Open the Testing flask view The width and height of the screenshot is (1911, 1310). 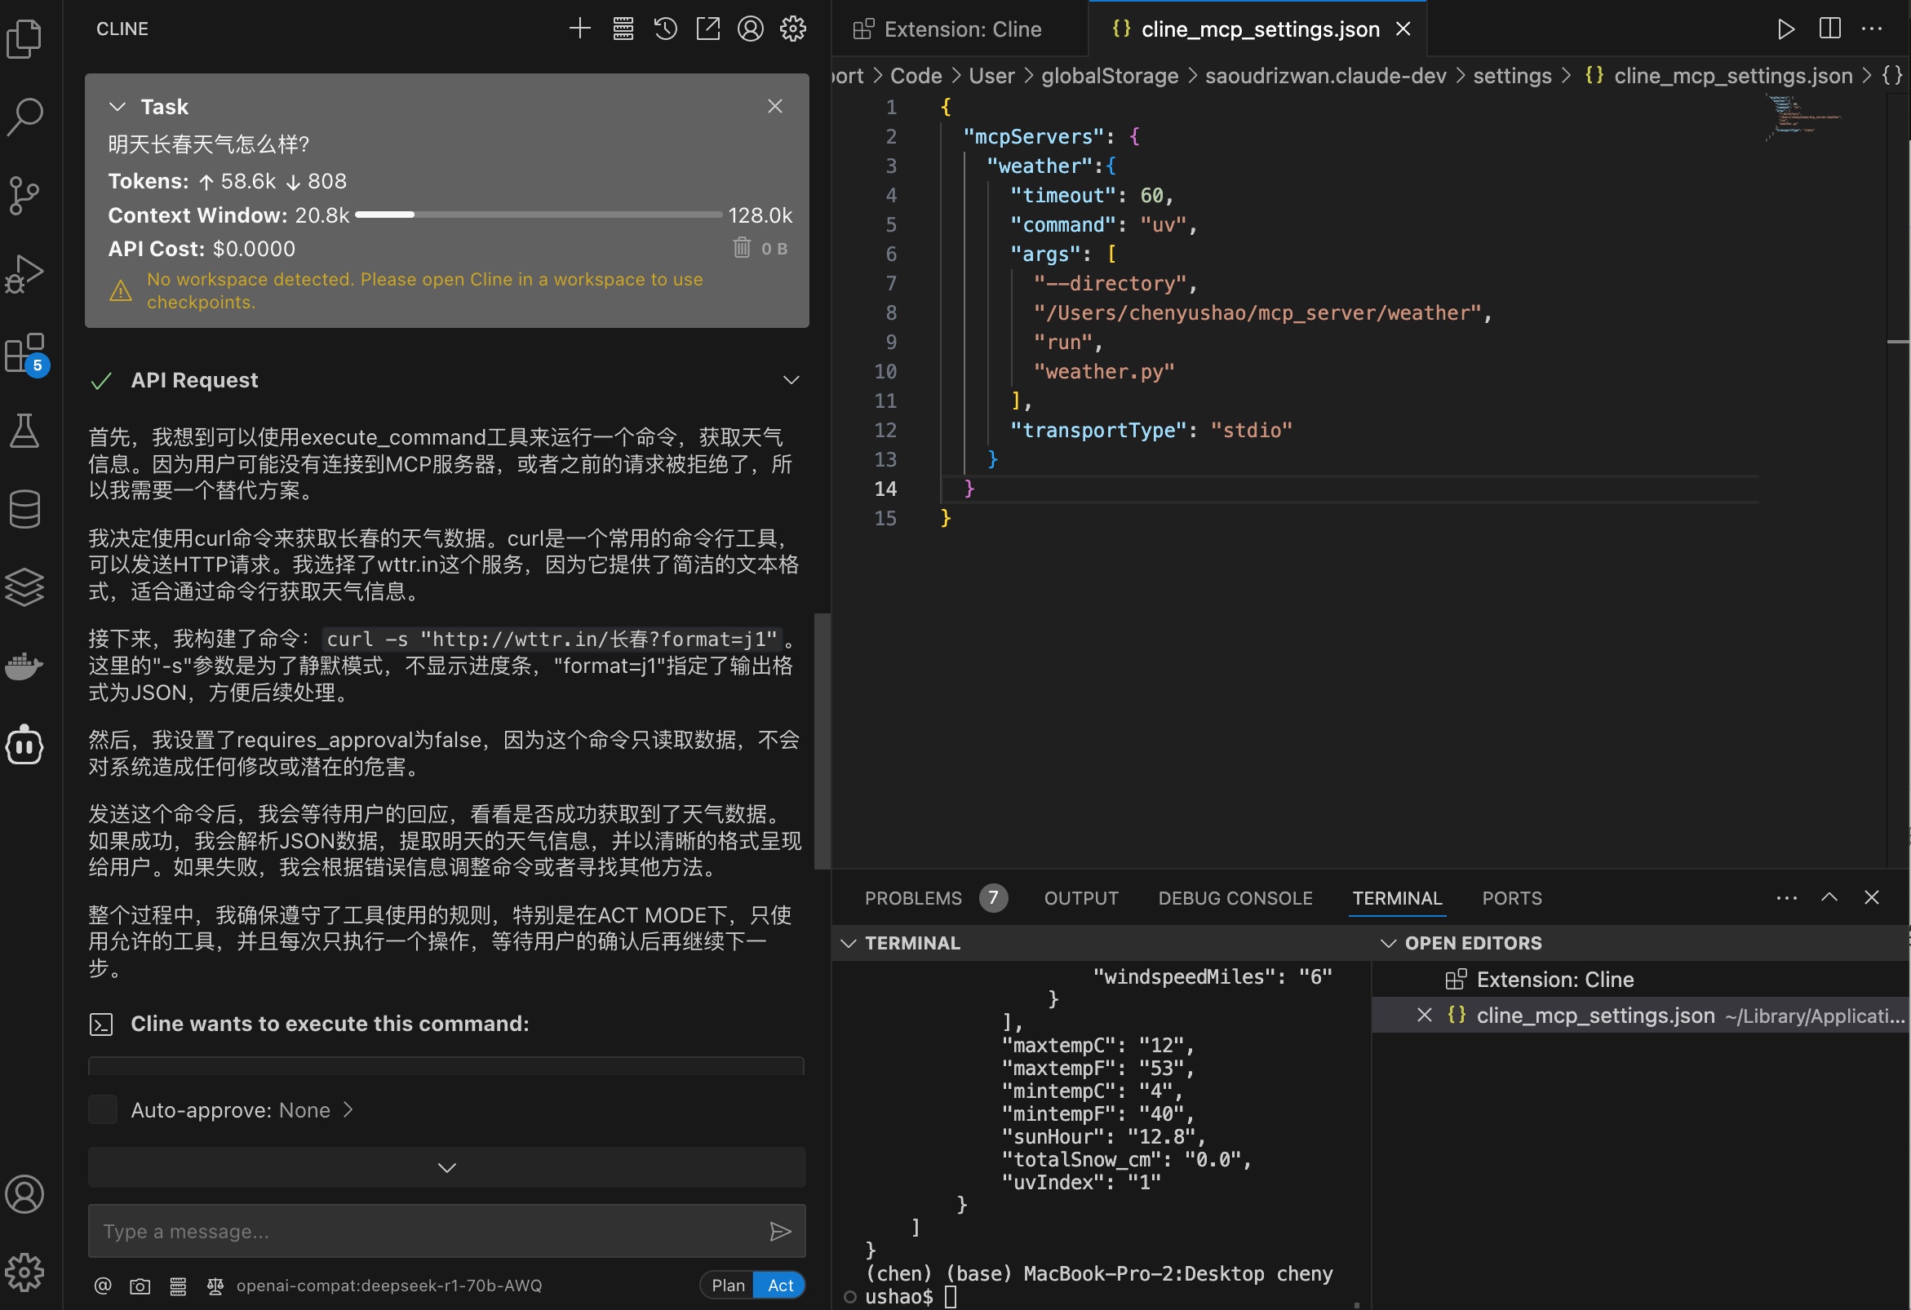pos(24,431)
